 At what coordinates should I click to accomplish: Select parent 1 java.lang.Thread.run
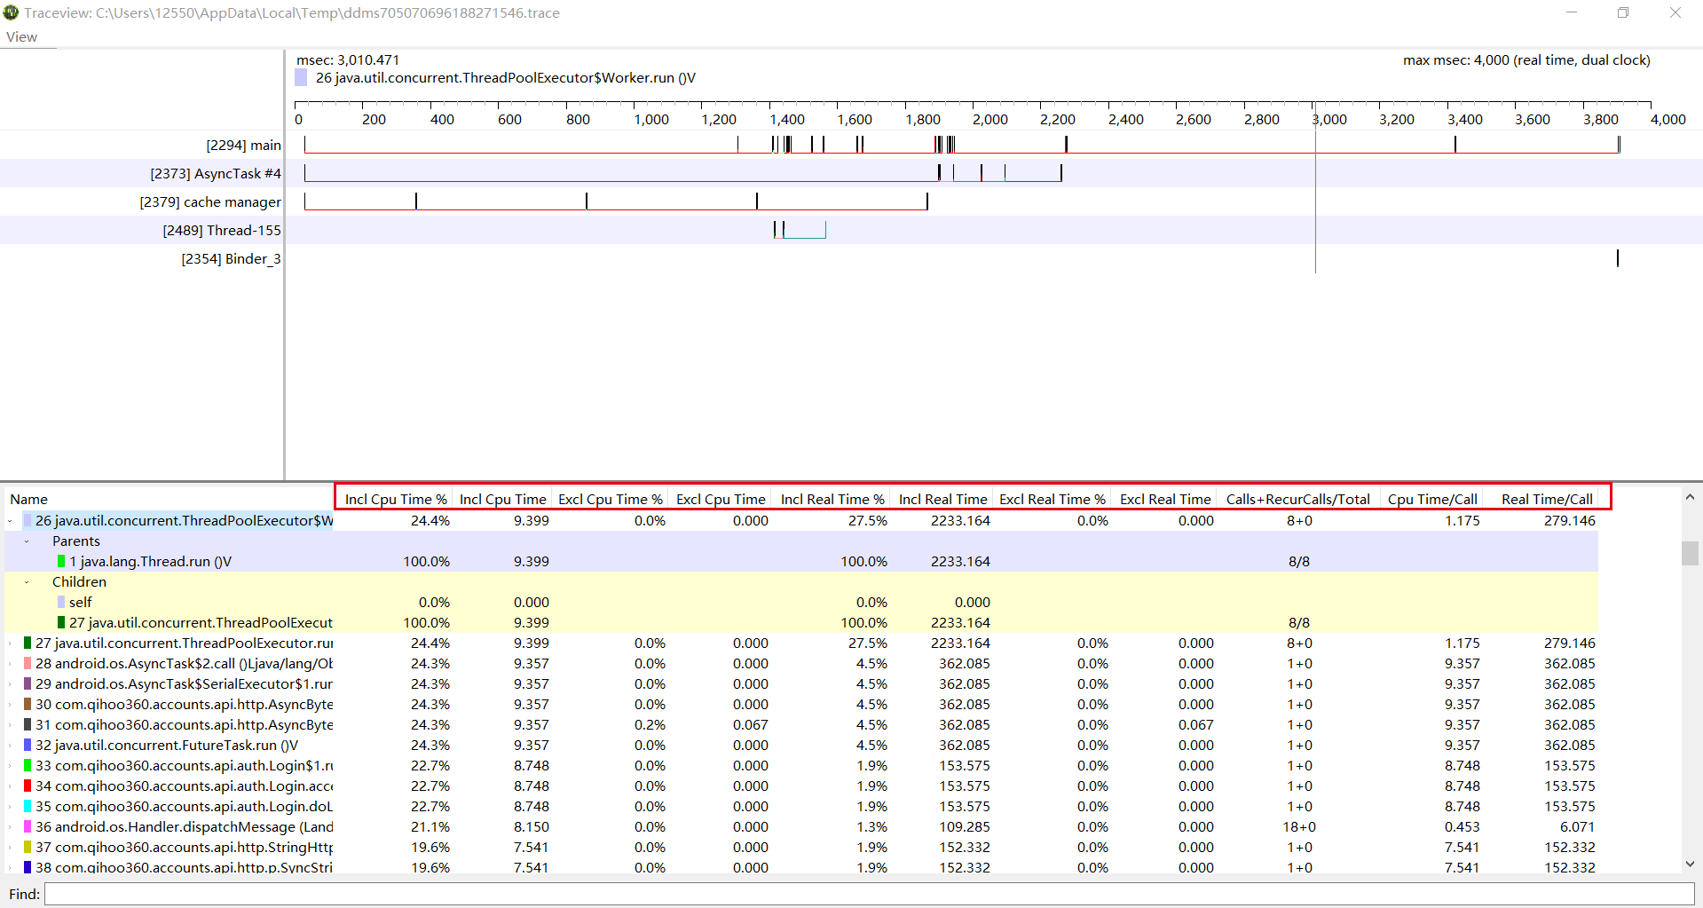tap(150, 562)
